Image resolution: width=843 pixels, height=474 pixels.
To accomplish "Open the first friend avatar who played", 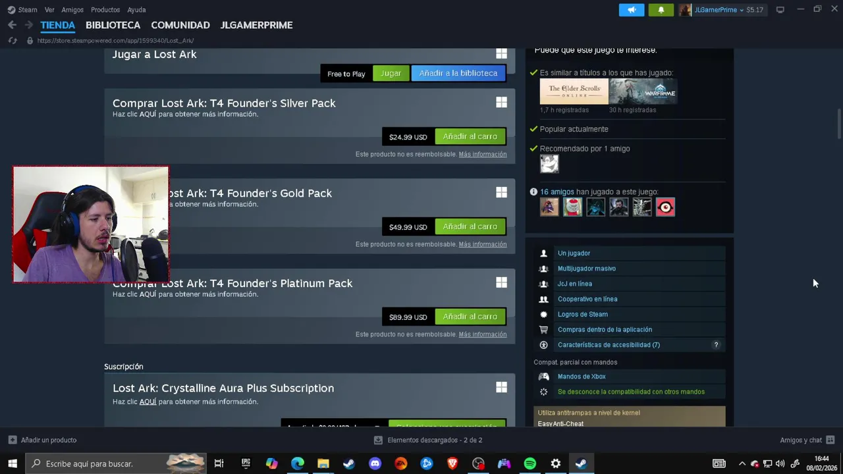I will (549, 207).
